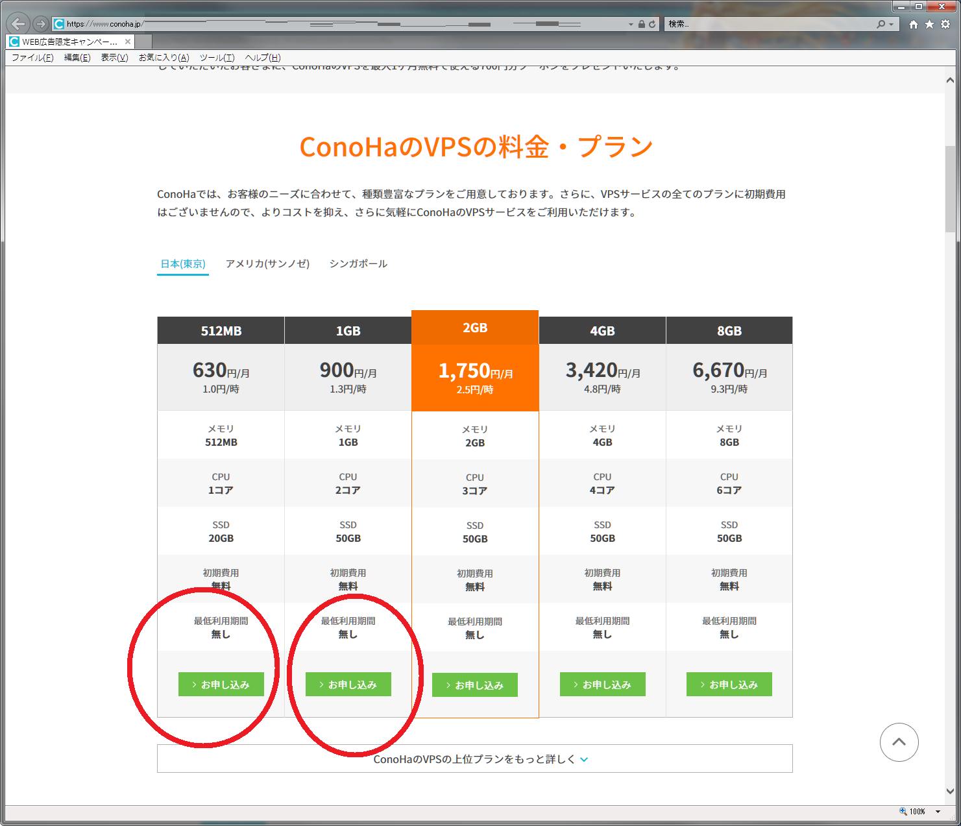Viewport: 961px width, 826px height.
Task: Go back with the browser back arrow
Action: point(18,24)
